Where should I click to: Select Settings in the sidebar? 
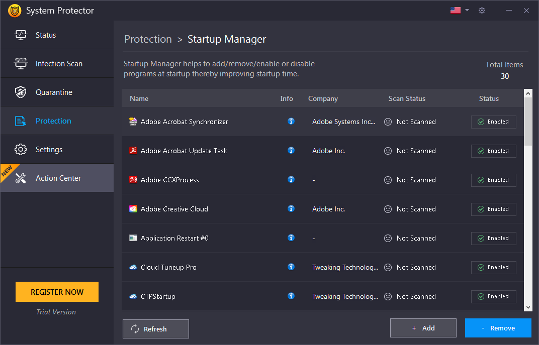click(x=49, y=149)
